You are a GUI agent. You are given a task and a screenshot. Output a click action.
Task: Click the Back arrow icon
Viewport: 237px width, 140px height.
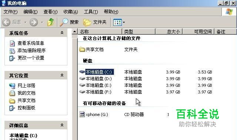click(x=6, y=22)
